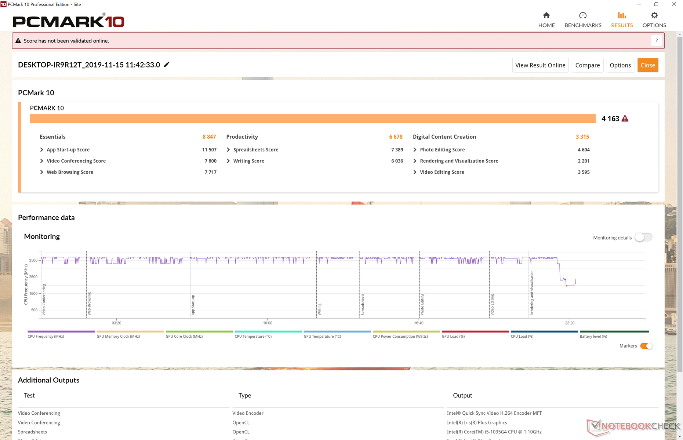Click the vertical scrollbar down arrow
683x440 pixels.
pyautogui.click(x=680, y=437)
